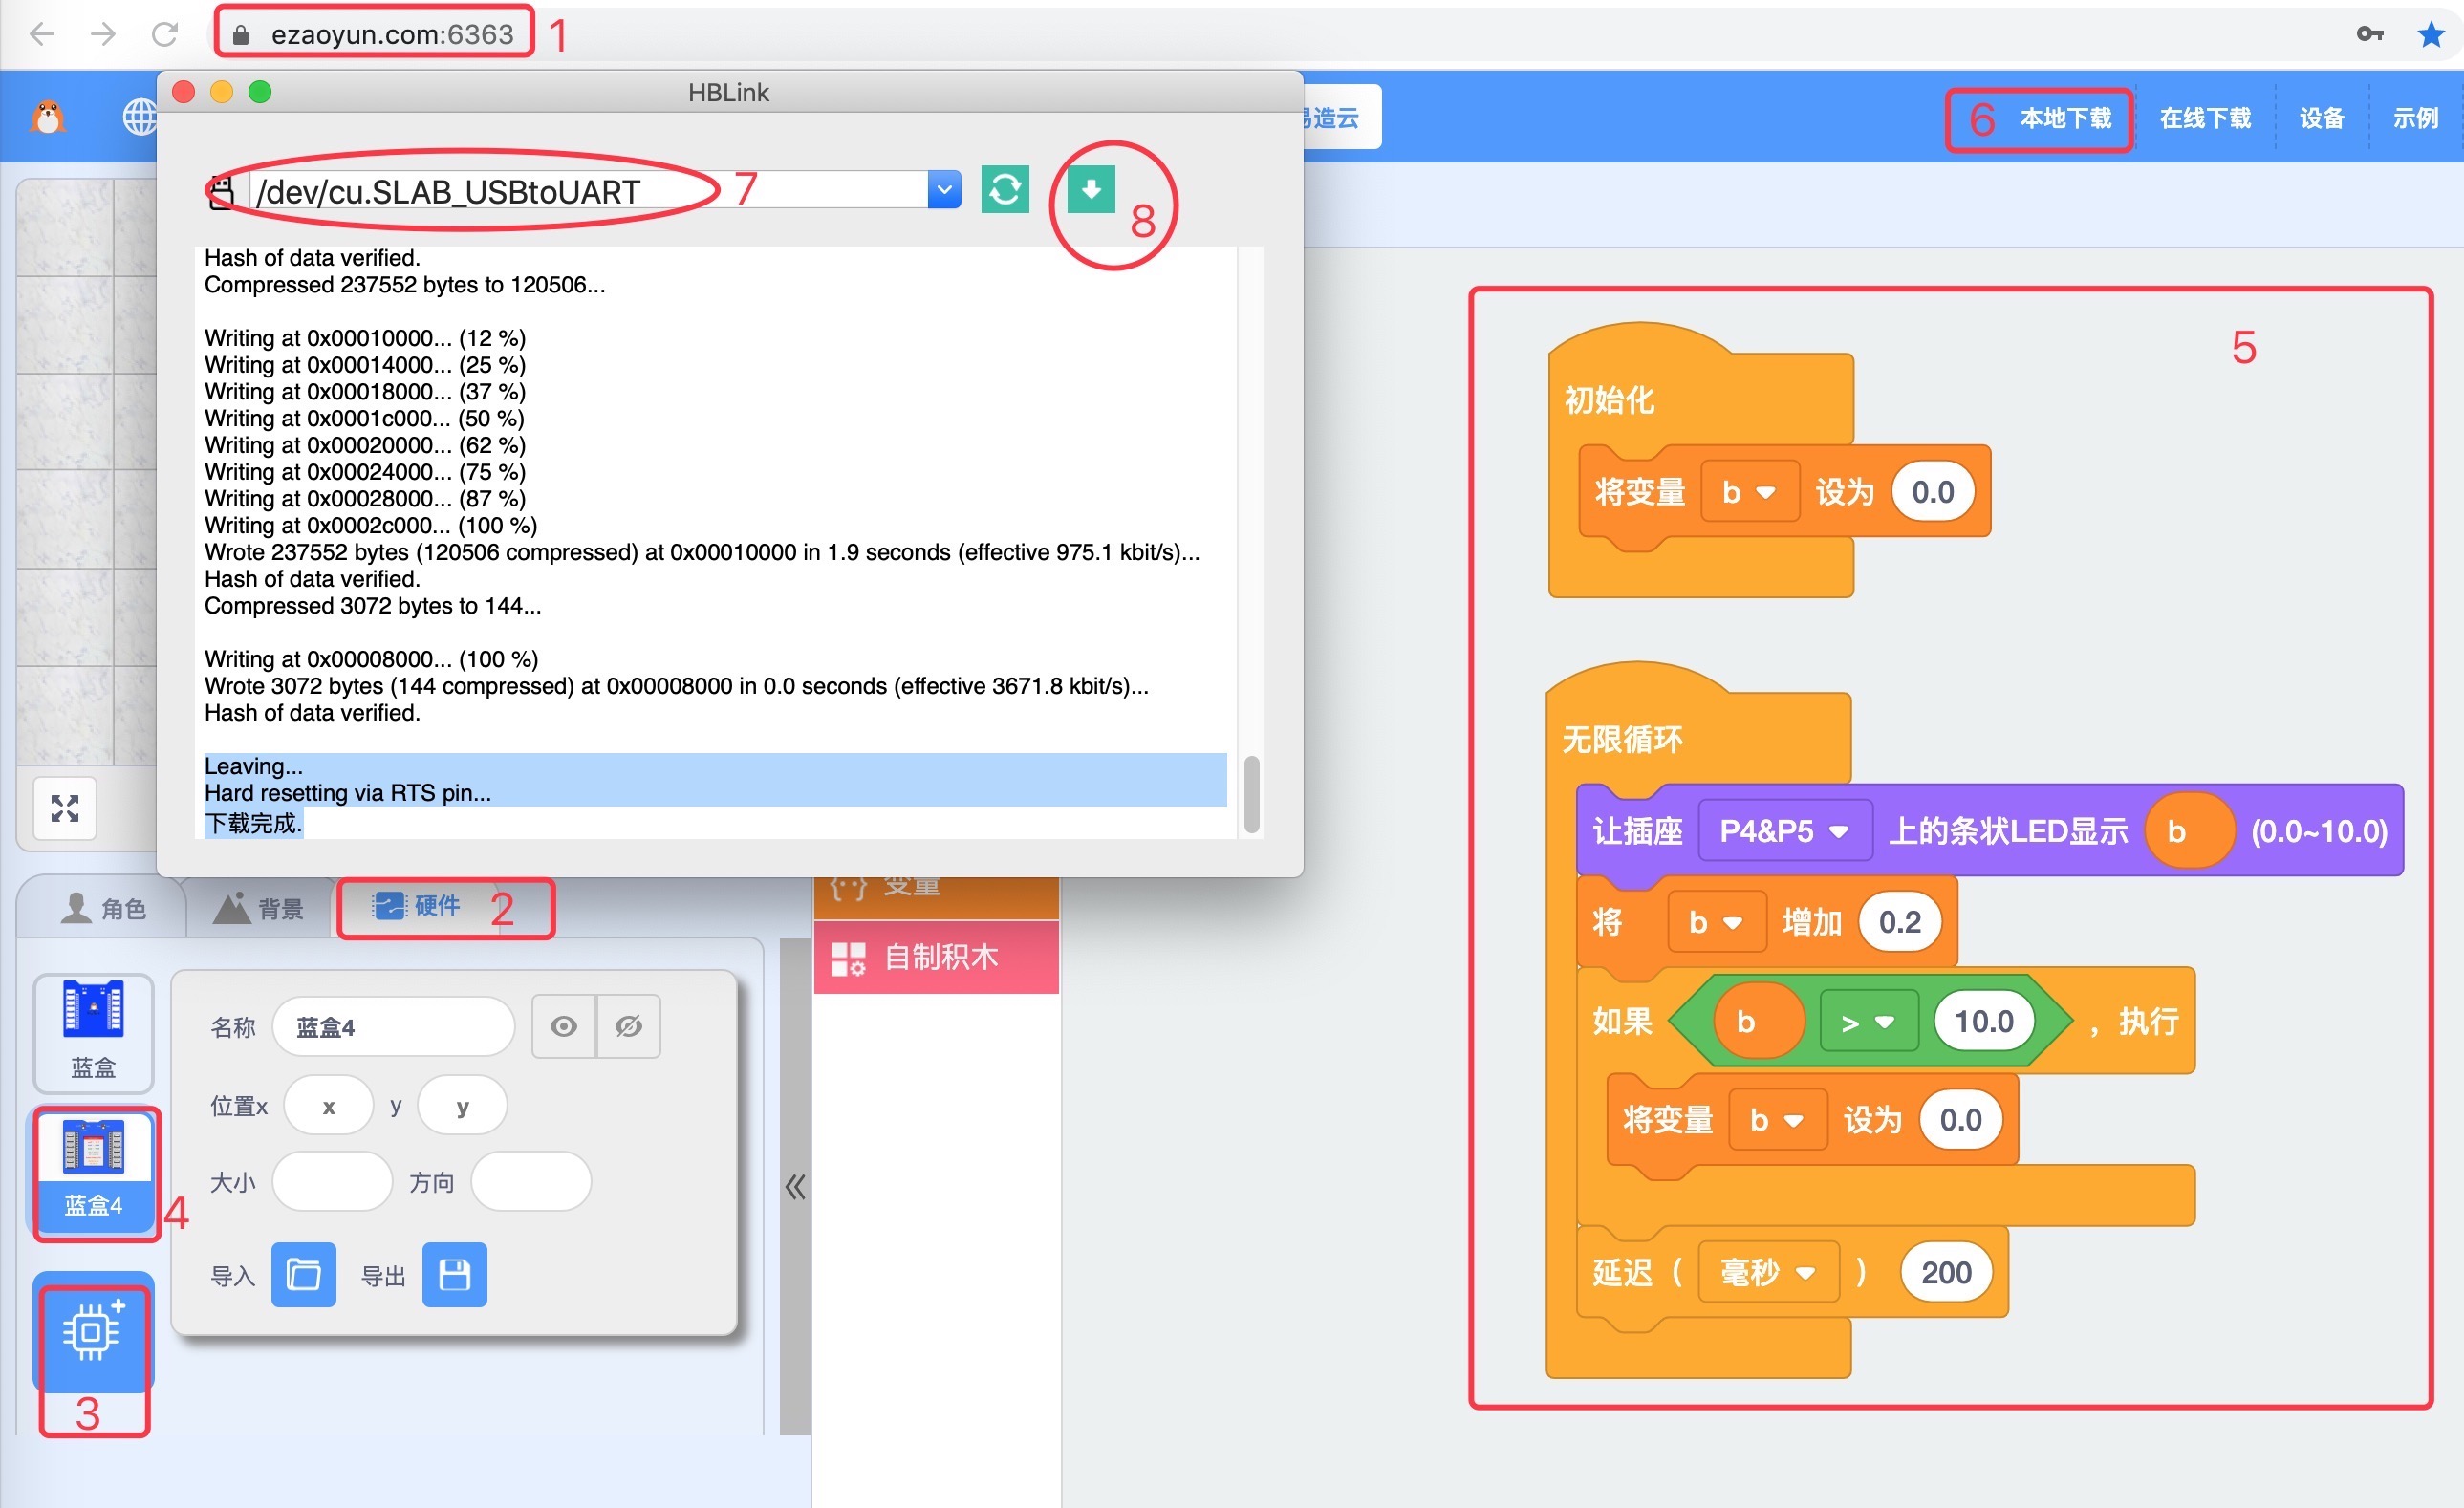2464x1508 pixels.
Task: Open the serial port dropdown arrow
Action: pyautogui.click(x=944, y=189)
